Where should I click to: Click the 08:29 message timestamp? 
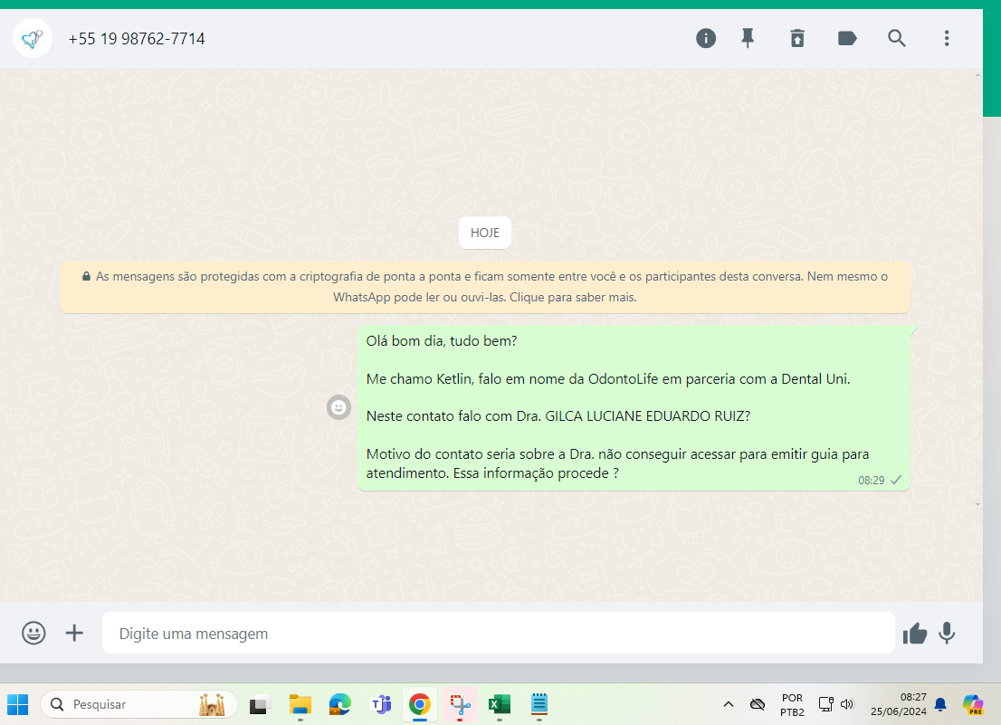coord(871,481)
